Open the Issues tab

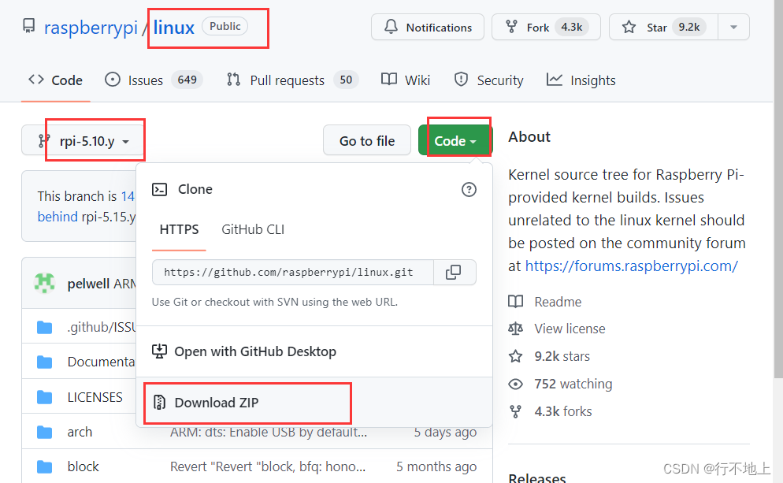[154, 80]
